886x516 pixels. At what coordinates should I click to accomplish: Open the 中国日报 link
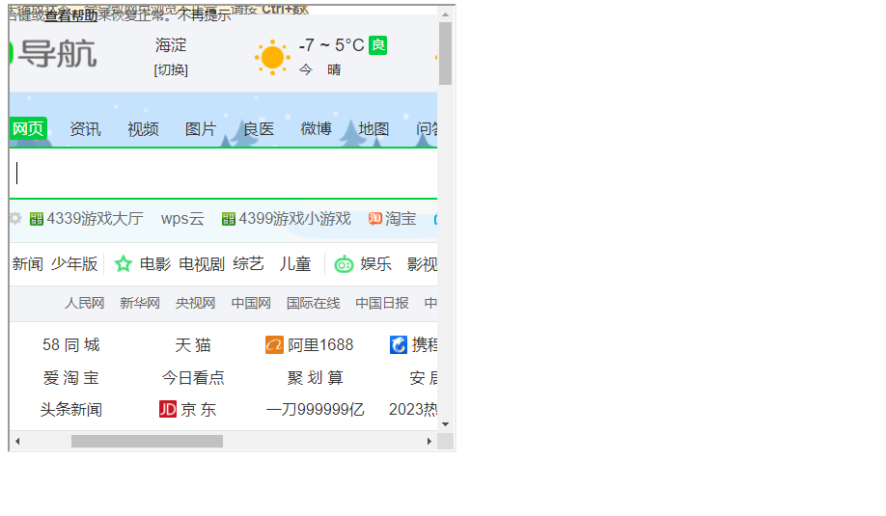(x=382, y=303)
